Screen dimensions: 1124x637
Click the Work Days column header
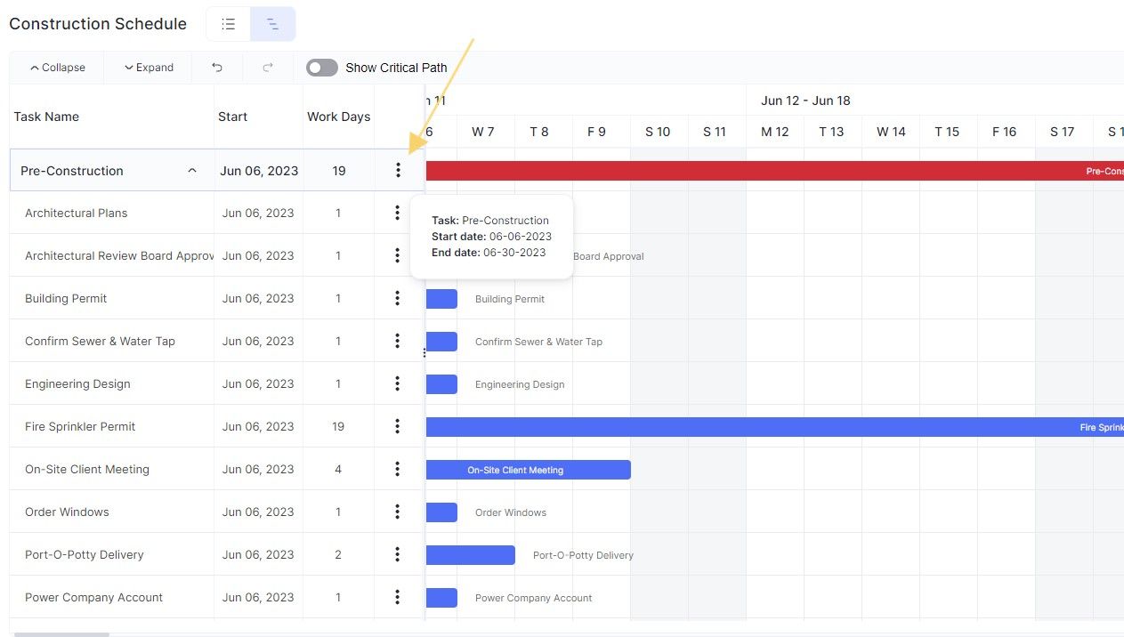(x=338, y=117)
